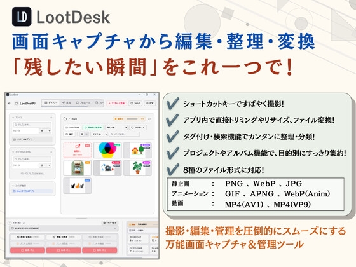The image size is (356, 267).
Task: Open the Bookmark tab
Action: coord(83,103)
